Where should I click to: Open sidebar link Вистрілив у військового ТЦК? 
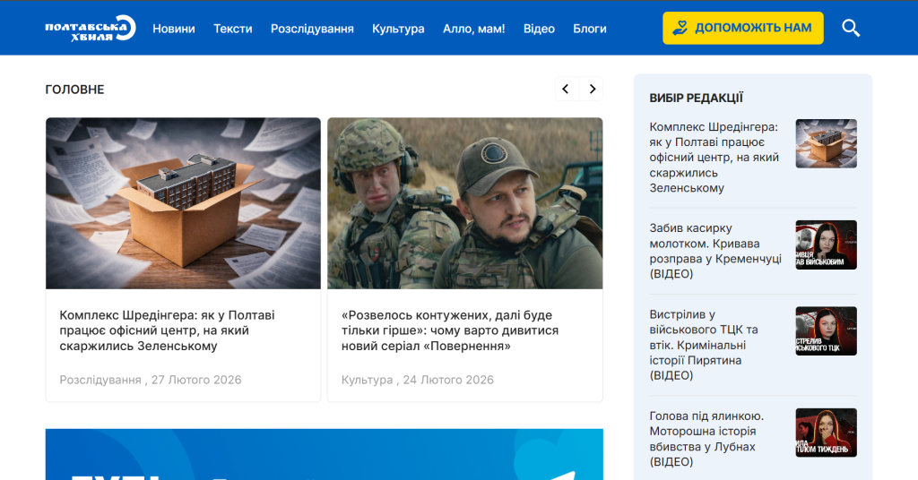click(x=704, y=345)
